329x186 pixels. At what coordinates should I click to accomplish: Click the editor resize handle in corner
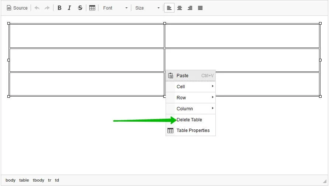point(325,181)
